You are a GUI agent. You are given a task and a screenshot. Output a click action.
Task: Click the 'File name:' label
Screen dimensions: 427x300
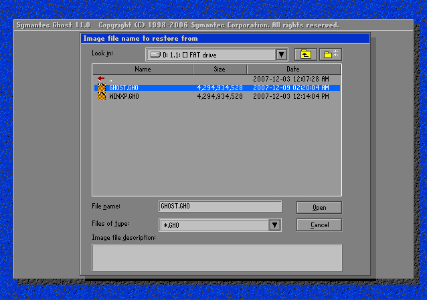[x=106, y=206]
